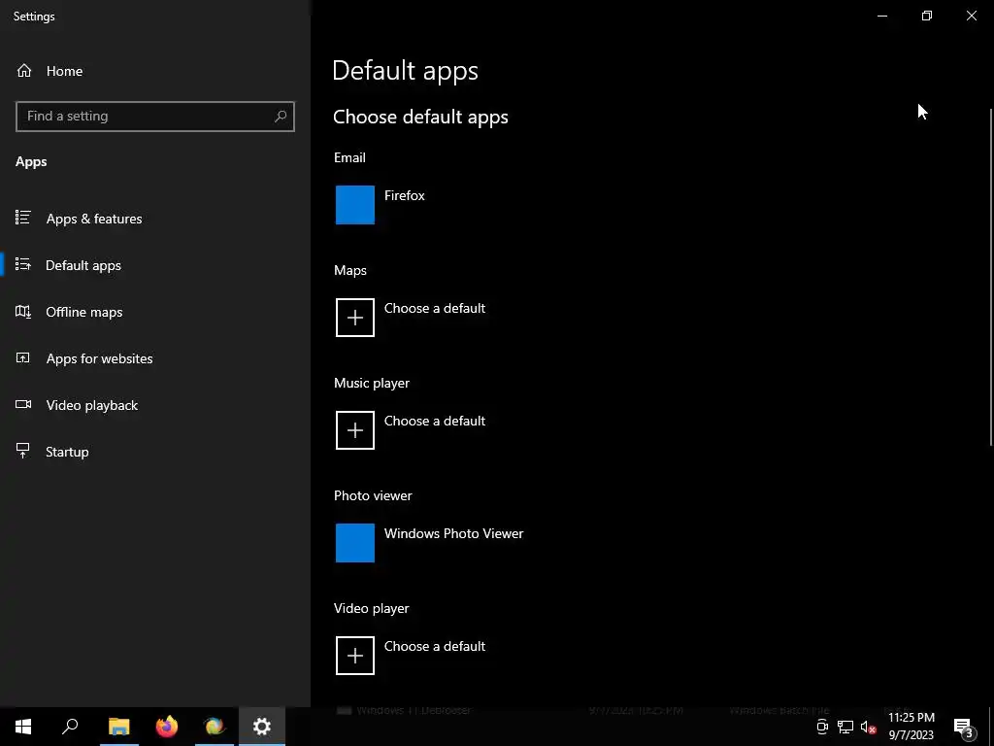Restore down the Settings window
The image size is (994, 746).
point(927,16)
